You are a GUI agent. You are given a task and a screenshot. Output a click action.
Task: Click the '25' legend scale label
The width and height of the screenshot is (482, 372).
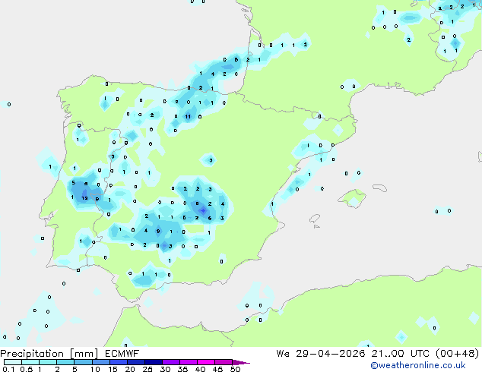coord(147,369)
